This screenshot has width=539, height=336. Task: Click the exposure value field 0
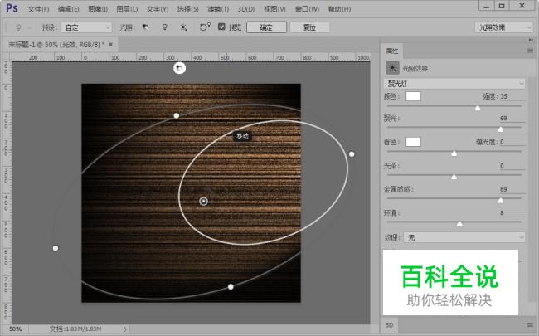click(512, 142)
